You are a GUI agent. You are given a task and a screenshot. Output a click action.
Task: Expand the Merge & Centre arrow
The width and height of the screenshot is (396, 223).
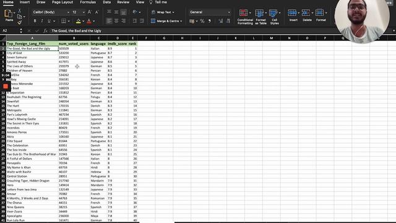181,21
